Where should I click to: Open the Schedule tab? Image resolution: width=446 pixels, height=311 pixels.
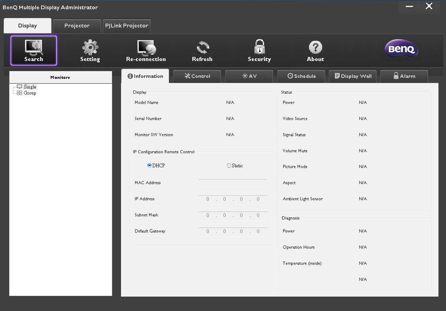pos(301,76)
